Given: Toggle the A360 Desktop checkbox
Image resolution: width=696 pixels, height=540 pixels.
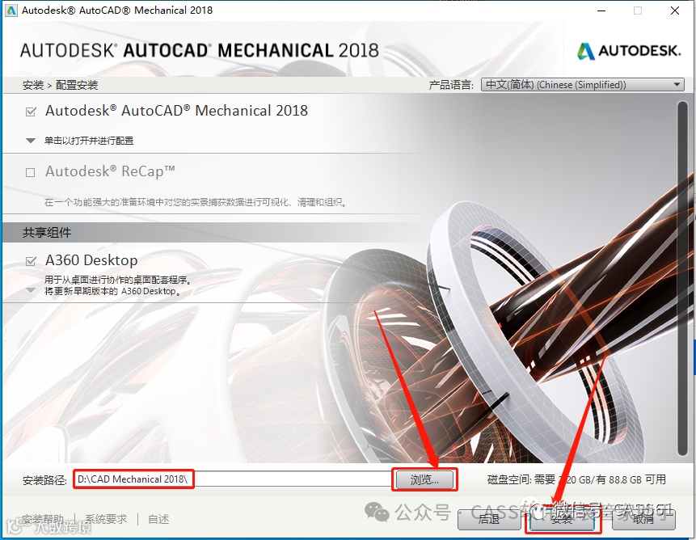Looking at the screenshot, I should [x=31, y=261].
